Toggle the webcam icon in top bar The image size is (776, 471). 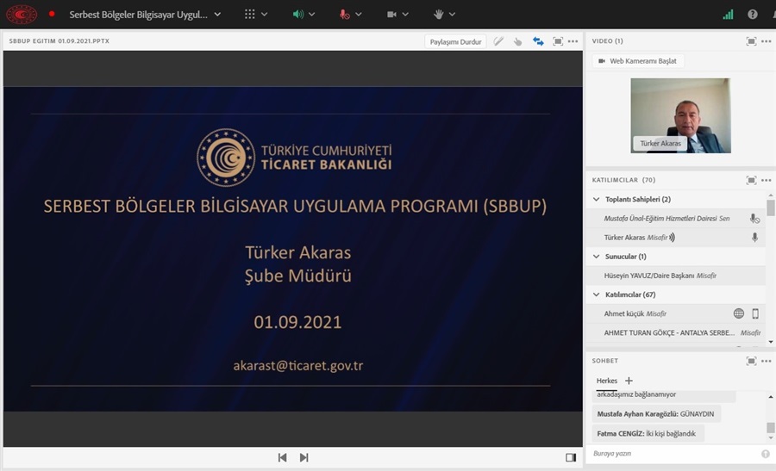pos(391,15)
